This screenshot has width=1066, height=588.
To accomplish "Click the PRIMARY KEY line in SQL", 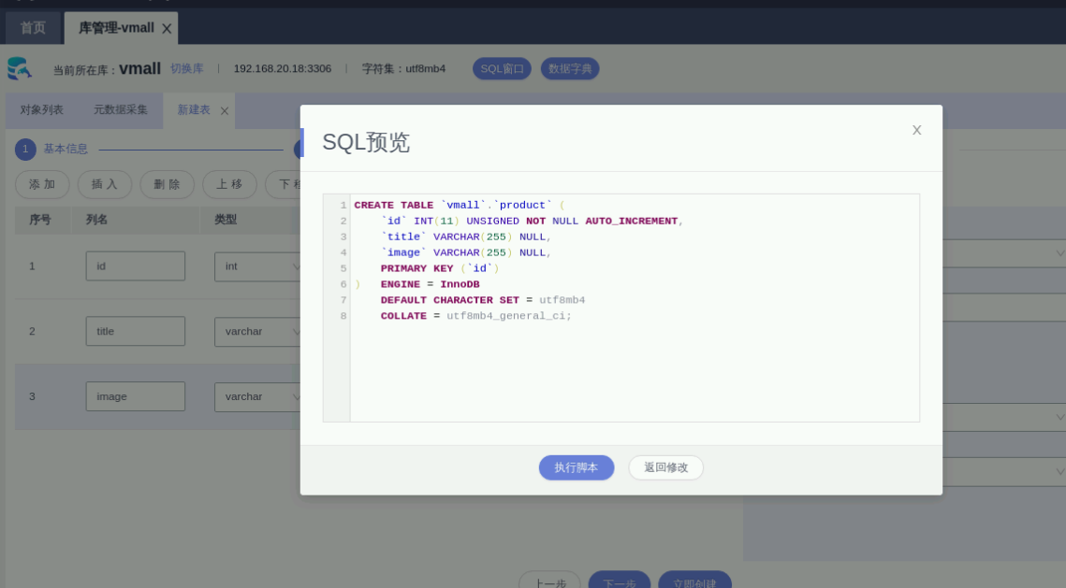I will coord(439,268).
